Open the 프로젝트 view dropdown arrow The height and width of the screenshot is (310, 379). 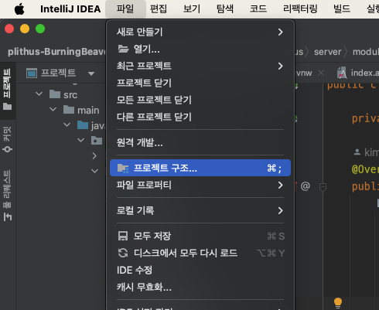click(x=91, y=73)
